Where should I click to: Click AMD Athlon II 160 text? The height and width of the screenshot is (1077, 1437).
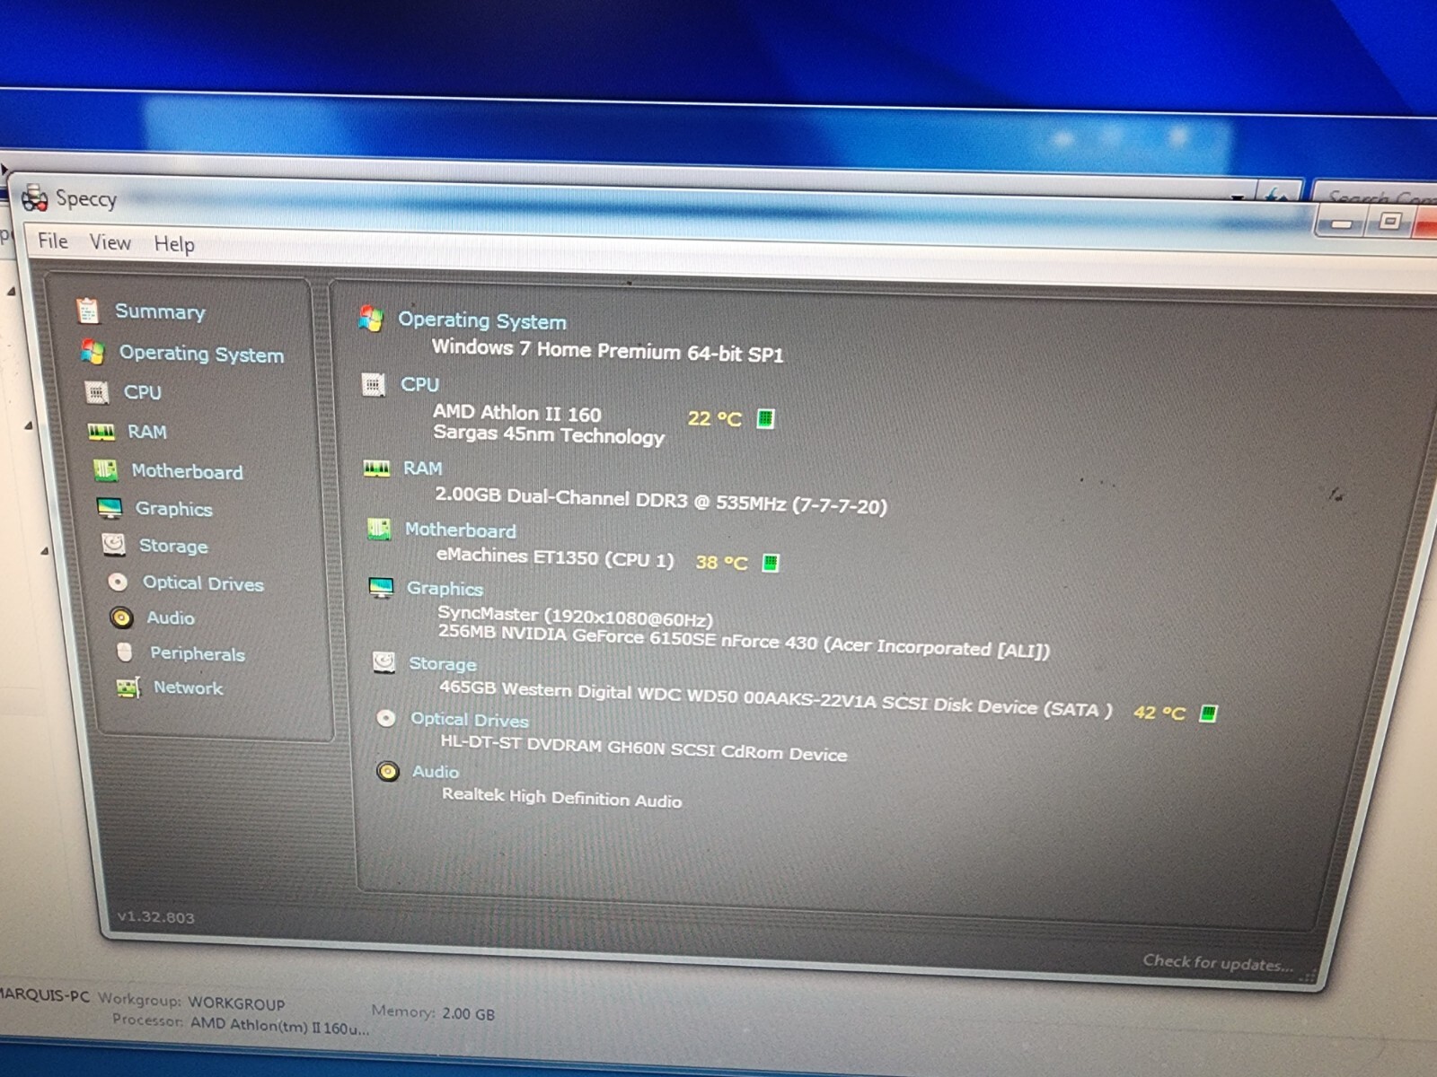click(517, 413)
